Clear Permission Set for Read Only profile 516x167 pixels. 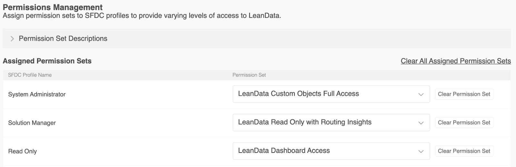point(464,151)
